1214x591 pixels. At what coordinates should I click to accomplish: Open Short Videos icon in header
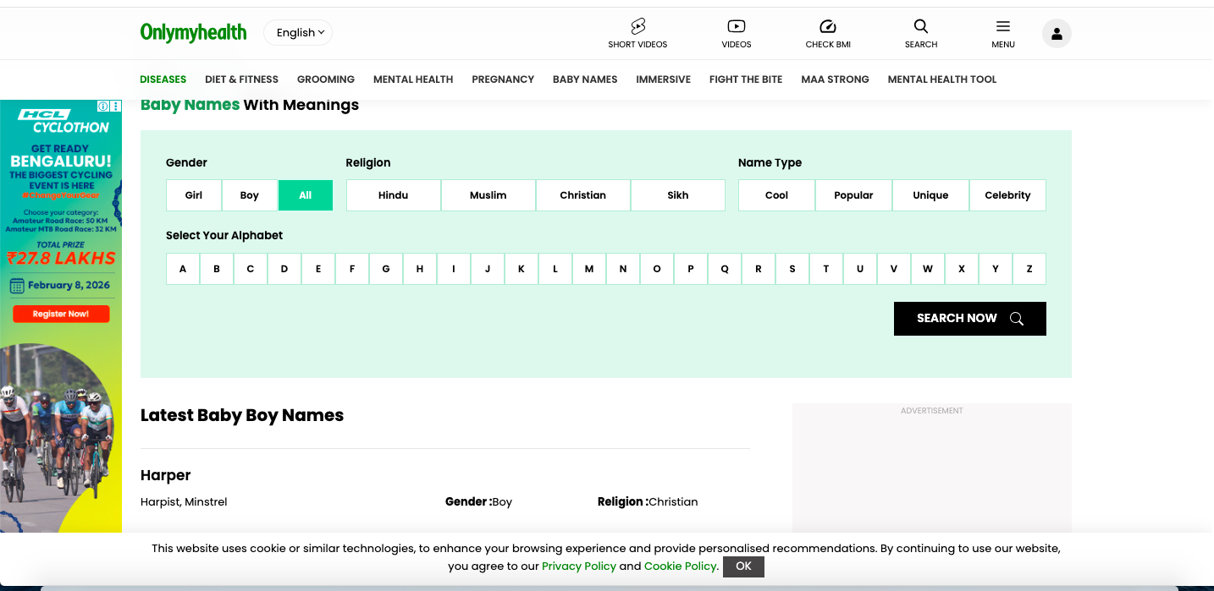[x=637, y=27]
